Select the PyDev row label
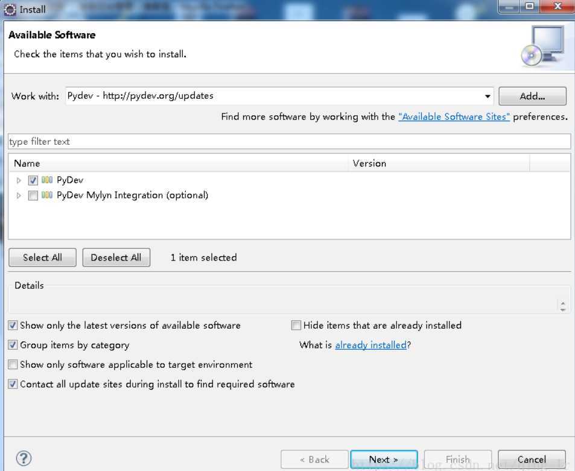The height and width of the screenshot is (471, 575). tap(70, 180)
